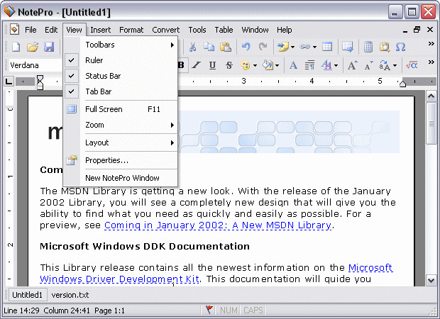
Task: Click the Insert hyperlink chain icon
Action: (304, 47)
